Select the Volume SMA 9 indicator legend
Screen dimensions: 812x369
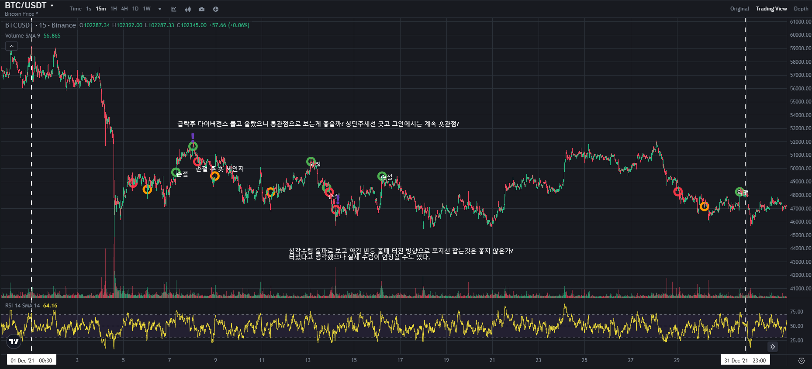coord(22,36)
